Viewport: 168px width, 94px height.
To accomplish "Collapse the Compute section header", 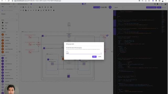I will point(17,32).
